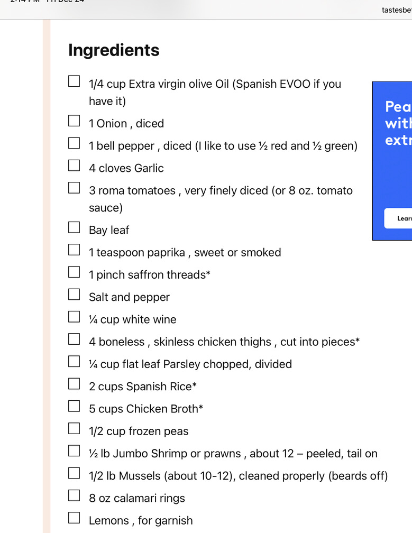
Task: Tick the Bay leaf checkbox
Action: coord(74,227)
